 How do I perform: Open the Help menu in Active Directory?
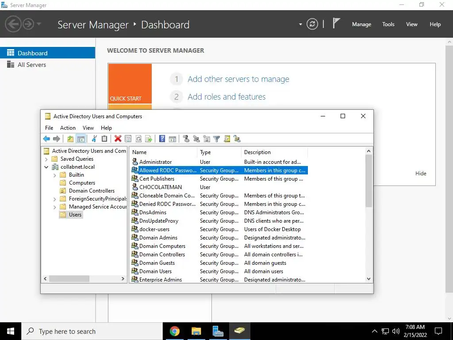pos(106,128)
